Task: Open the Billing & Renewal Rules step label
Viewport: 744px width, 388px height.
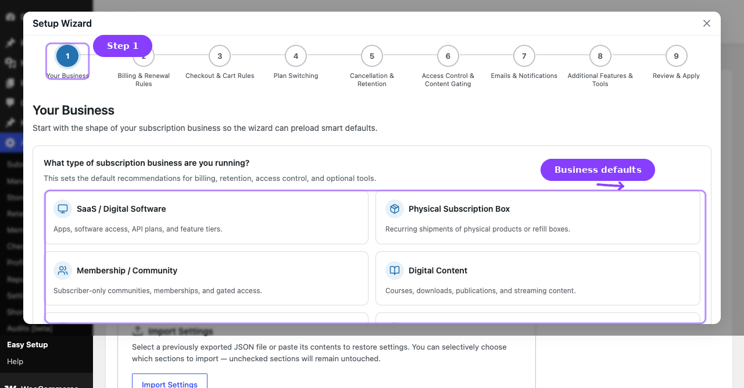Action: point(144,80)
